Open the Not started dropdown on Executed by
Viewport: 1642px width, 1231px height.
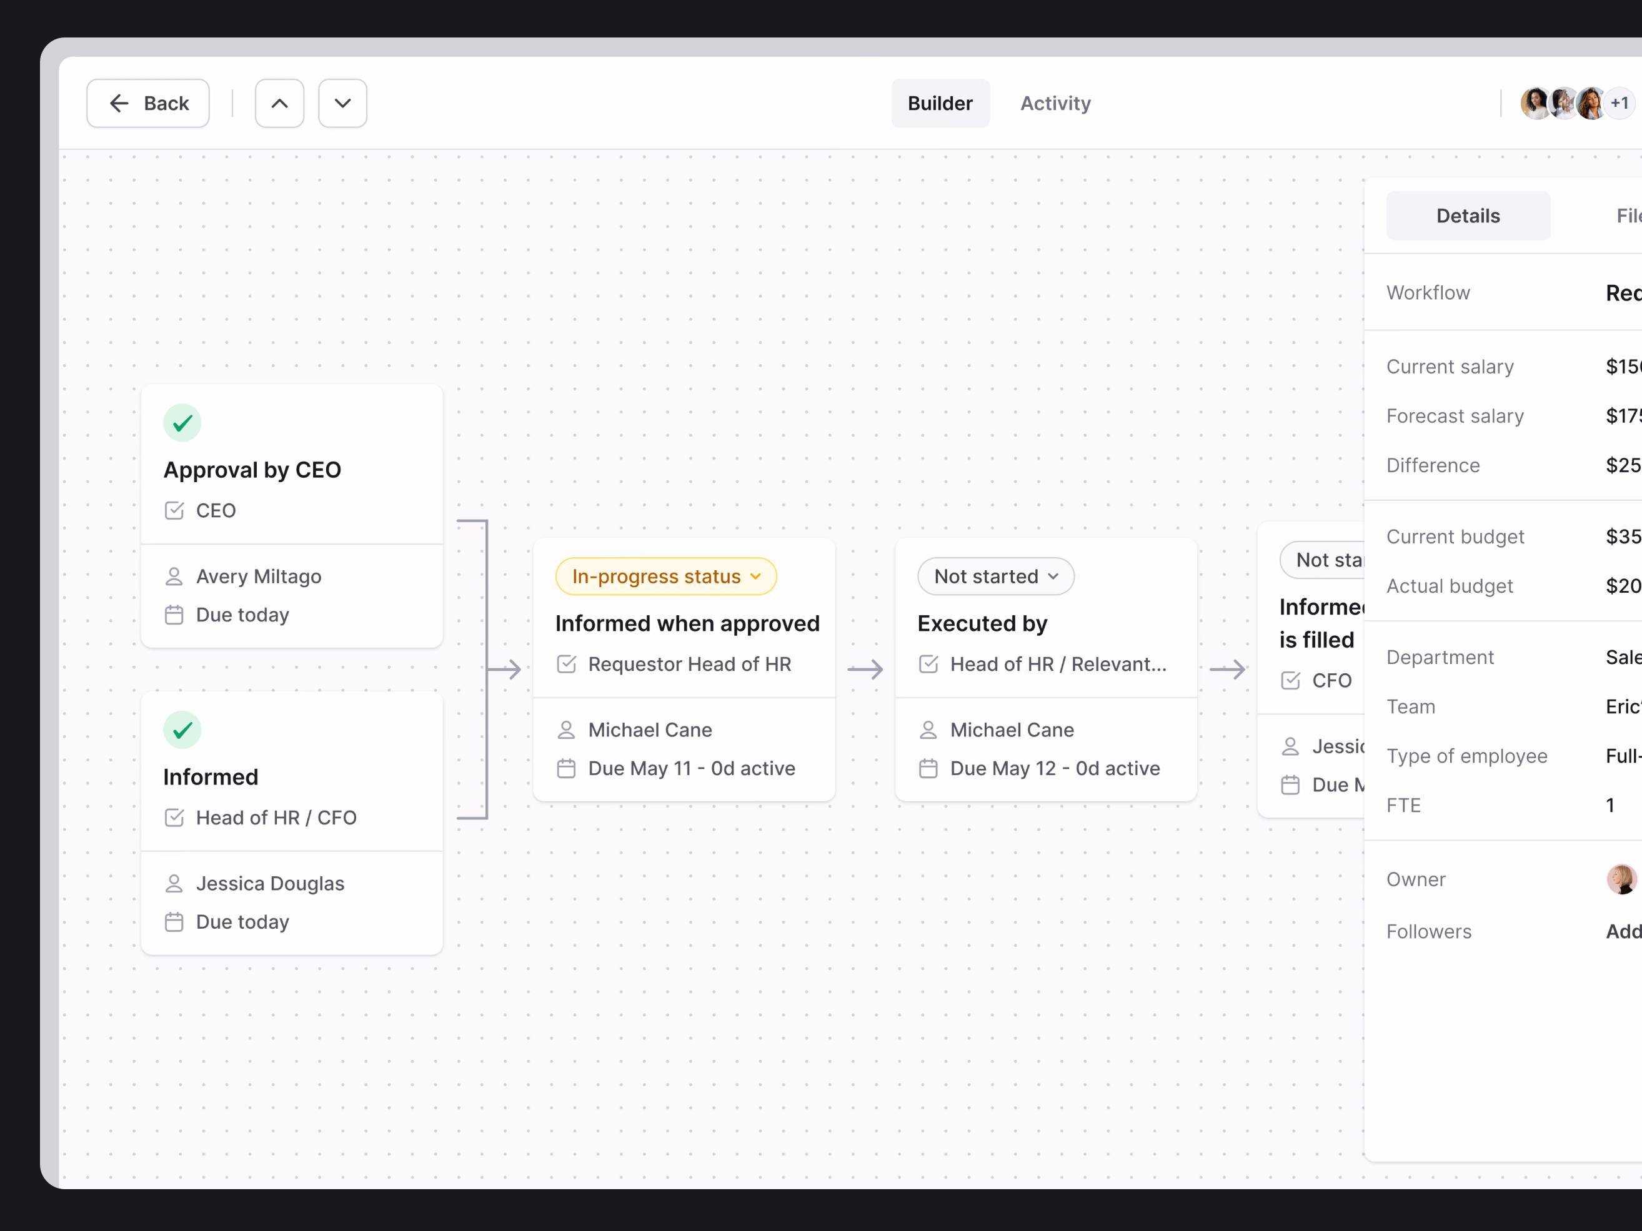995,576
